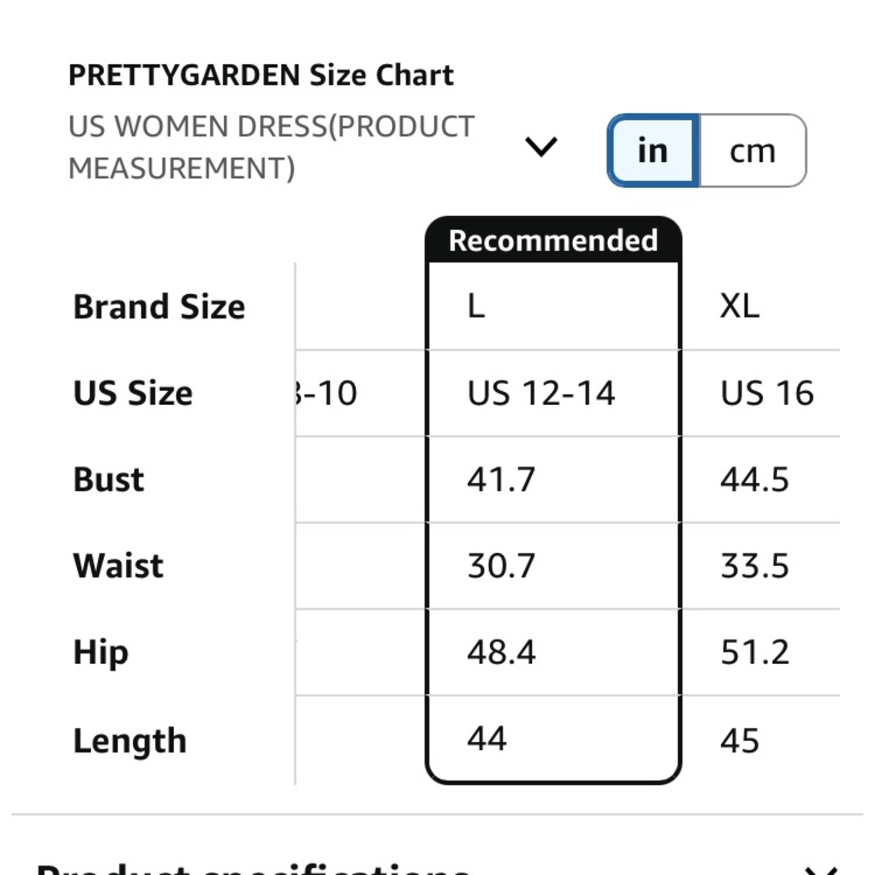Image resolution: width=875 pixels, height=875 pixels.
Task: Open the size chart type dropdown chevron
Action: (x=541, y=147)
